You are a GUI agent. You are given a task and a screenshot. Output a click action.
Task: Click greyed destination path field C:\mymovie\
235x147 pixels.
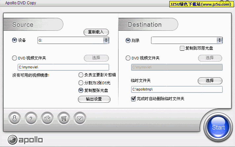177,67
